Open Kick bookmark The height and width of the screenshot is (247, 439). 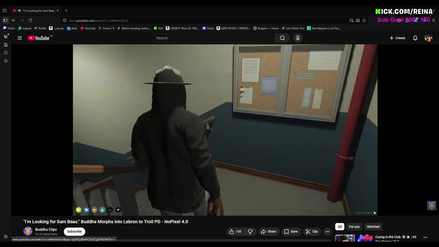click(158, 28)
